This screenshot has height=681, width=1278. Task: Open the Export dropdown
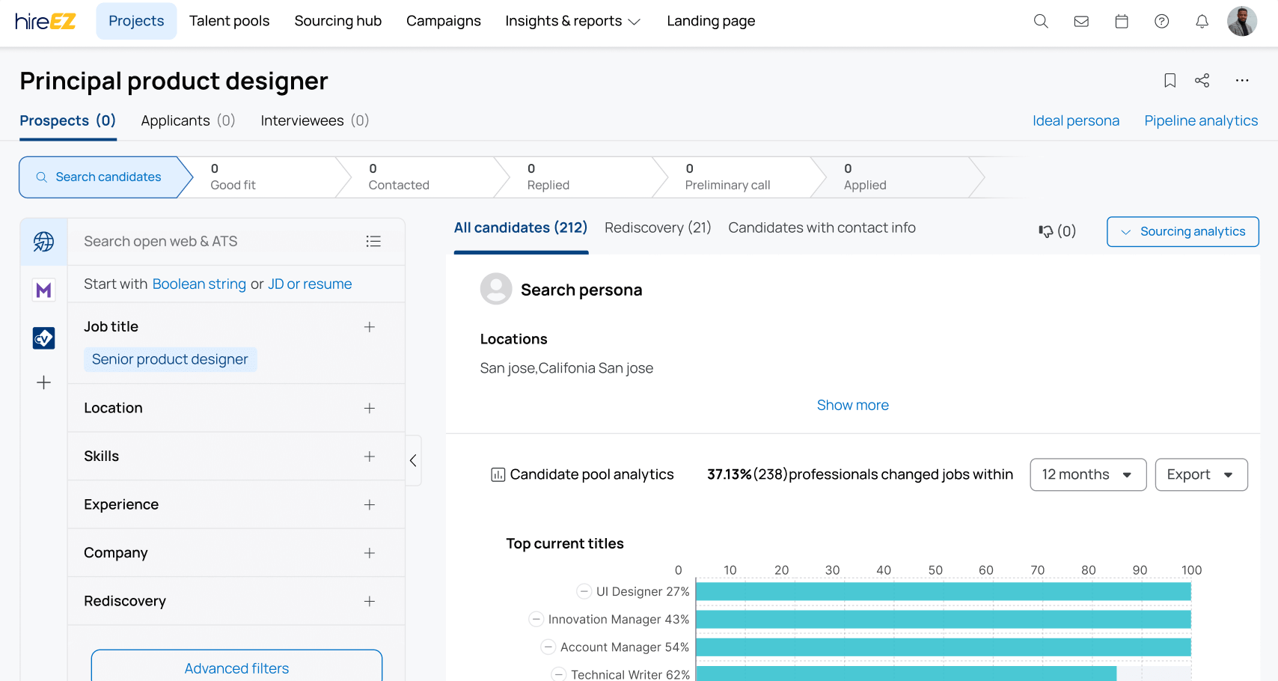pos(1201,474)
